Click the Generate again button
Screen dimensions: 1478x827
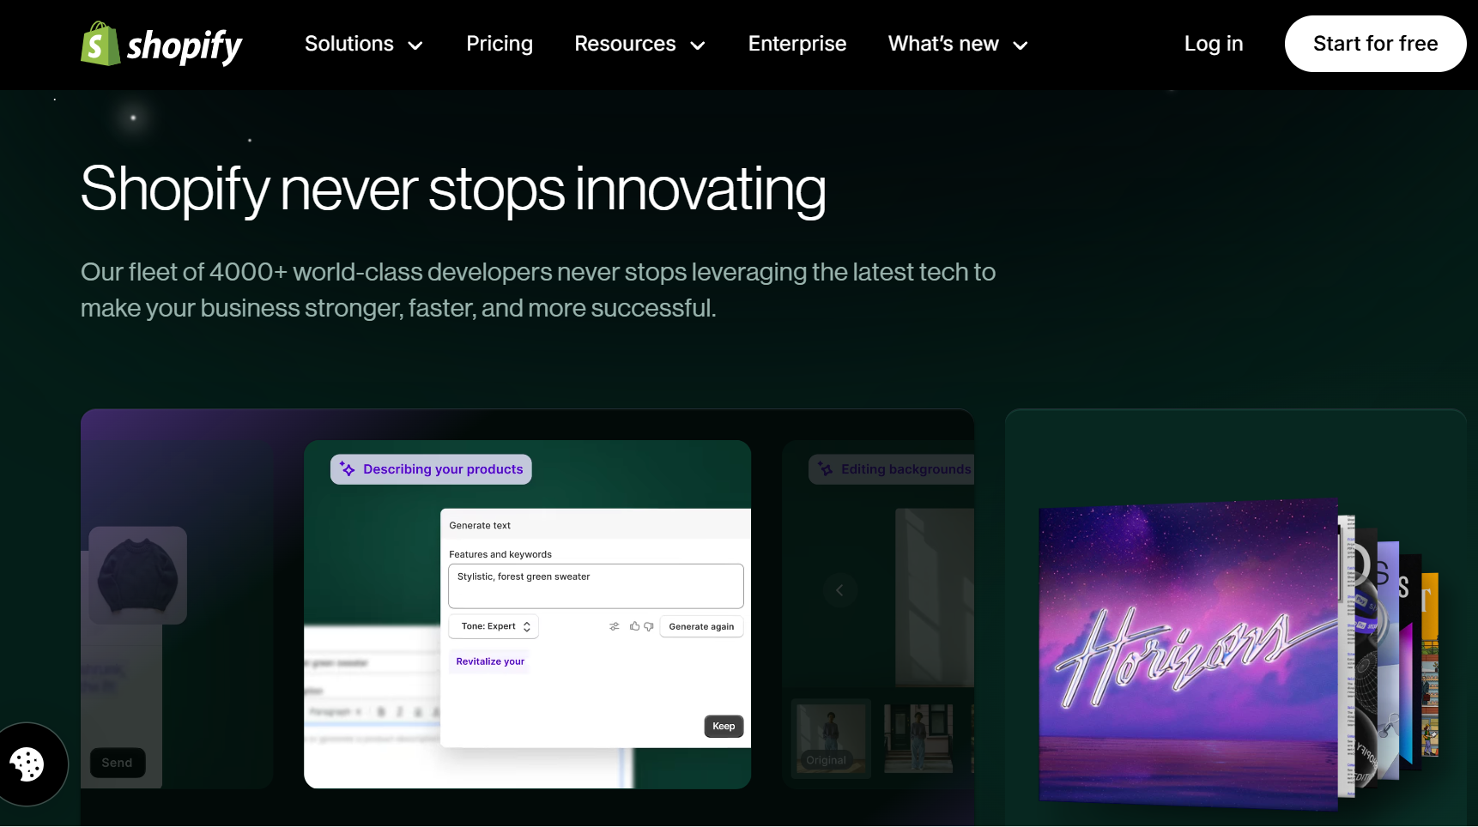(701, 626)
